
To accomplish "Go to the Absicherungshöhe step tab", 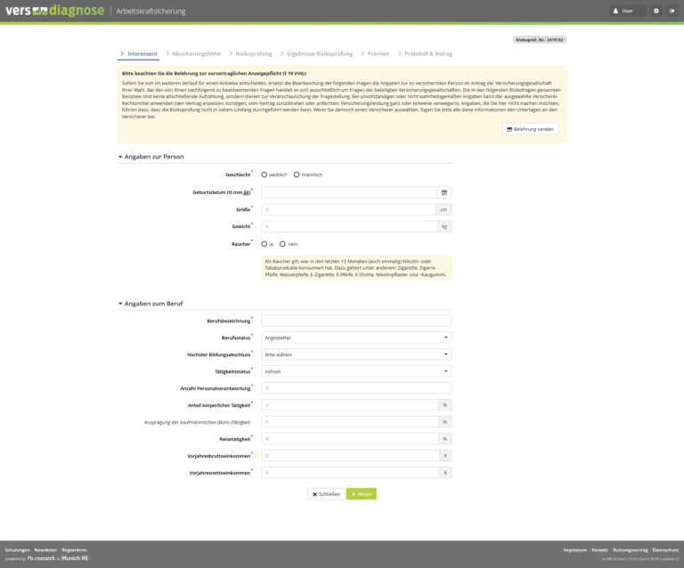I will 196,53.
